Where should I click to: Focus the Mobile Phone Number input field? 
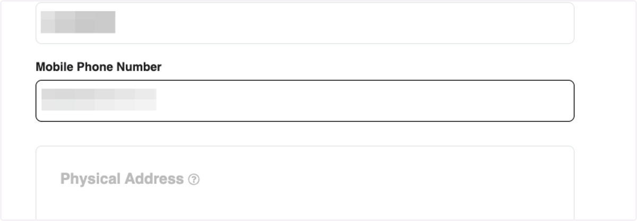pyautogui.click(x=305, y=100)
